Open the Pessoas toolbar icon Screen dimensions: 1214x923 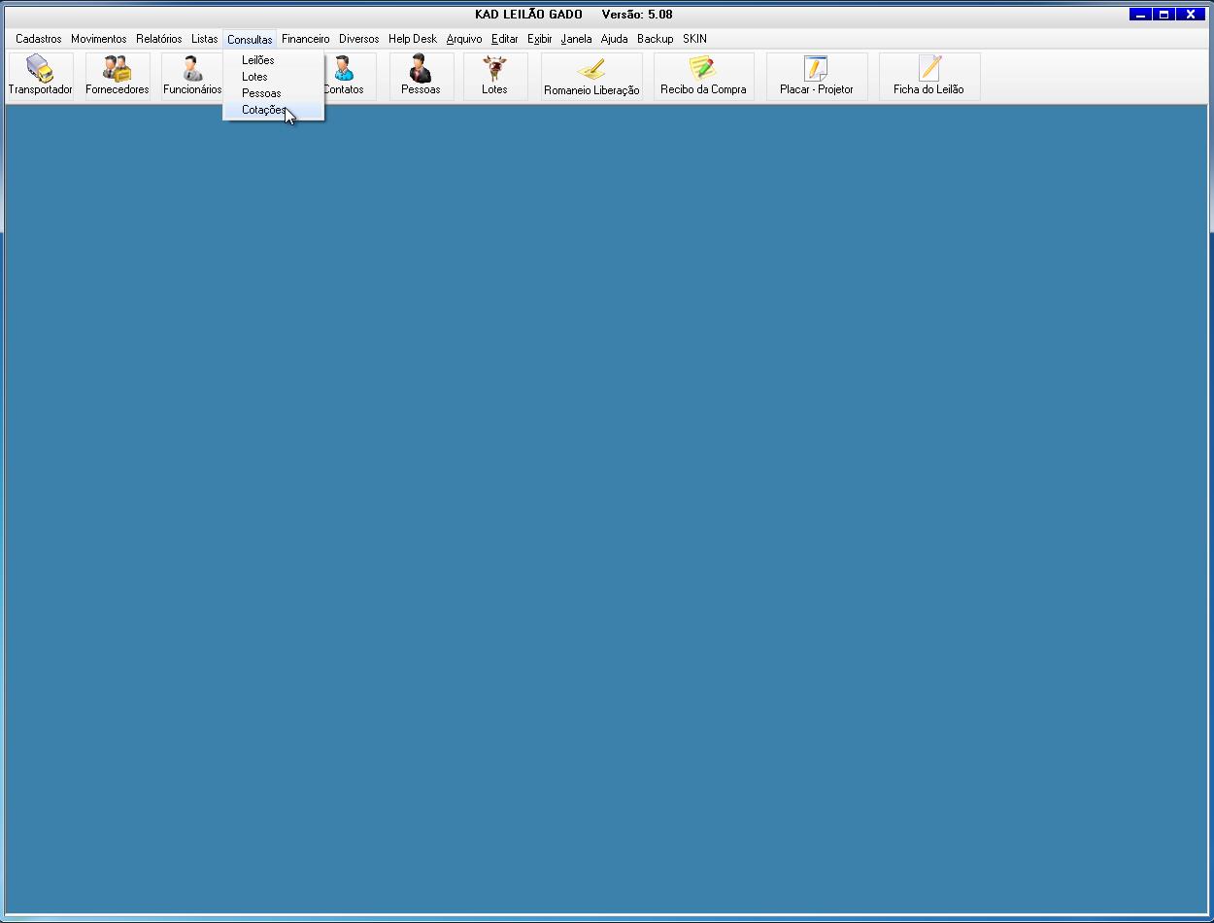tap(421, 77)
